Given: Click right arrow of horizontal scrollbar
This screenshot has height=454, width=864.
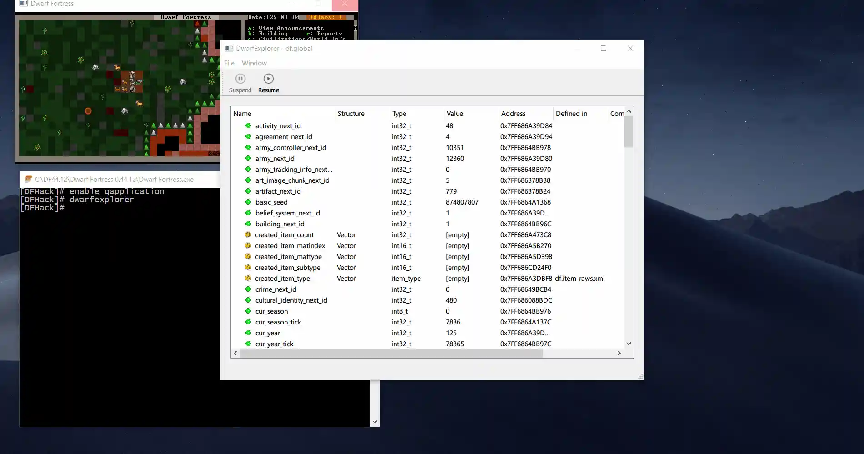Looking at the screenshot, I should (619, 354).
